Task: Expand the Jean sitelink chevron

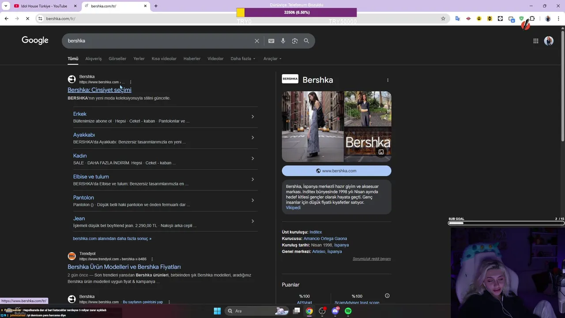Action: coord(252,221)
